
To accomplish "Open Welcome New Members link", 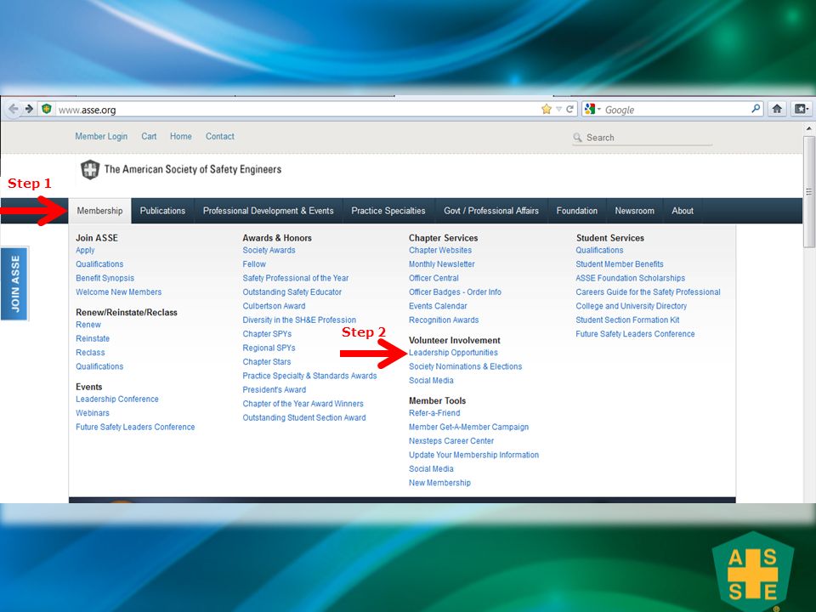I will (119, 292).
